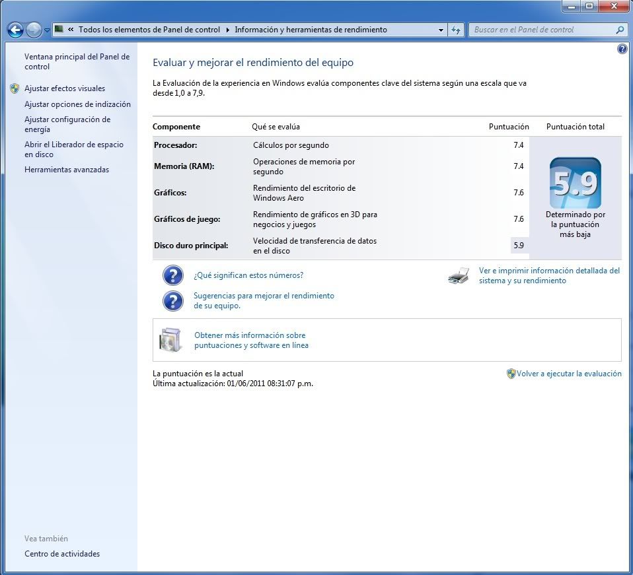
Task: Select the Memoria (RAM) row label
Action: [184, 166]
